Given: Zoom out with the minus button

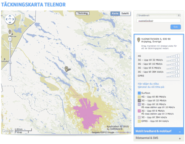Looking at the screenshot, I should (x=10, y=78).
